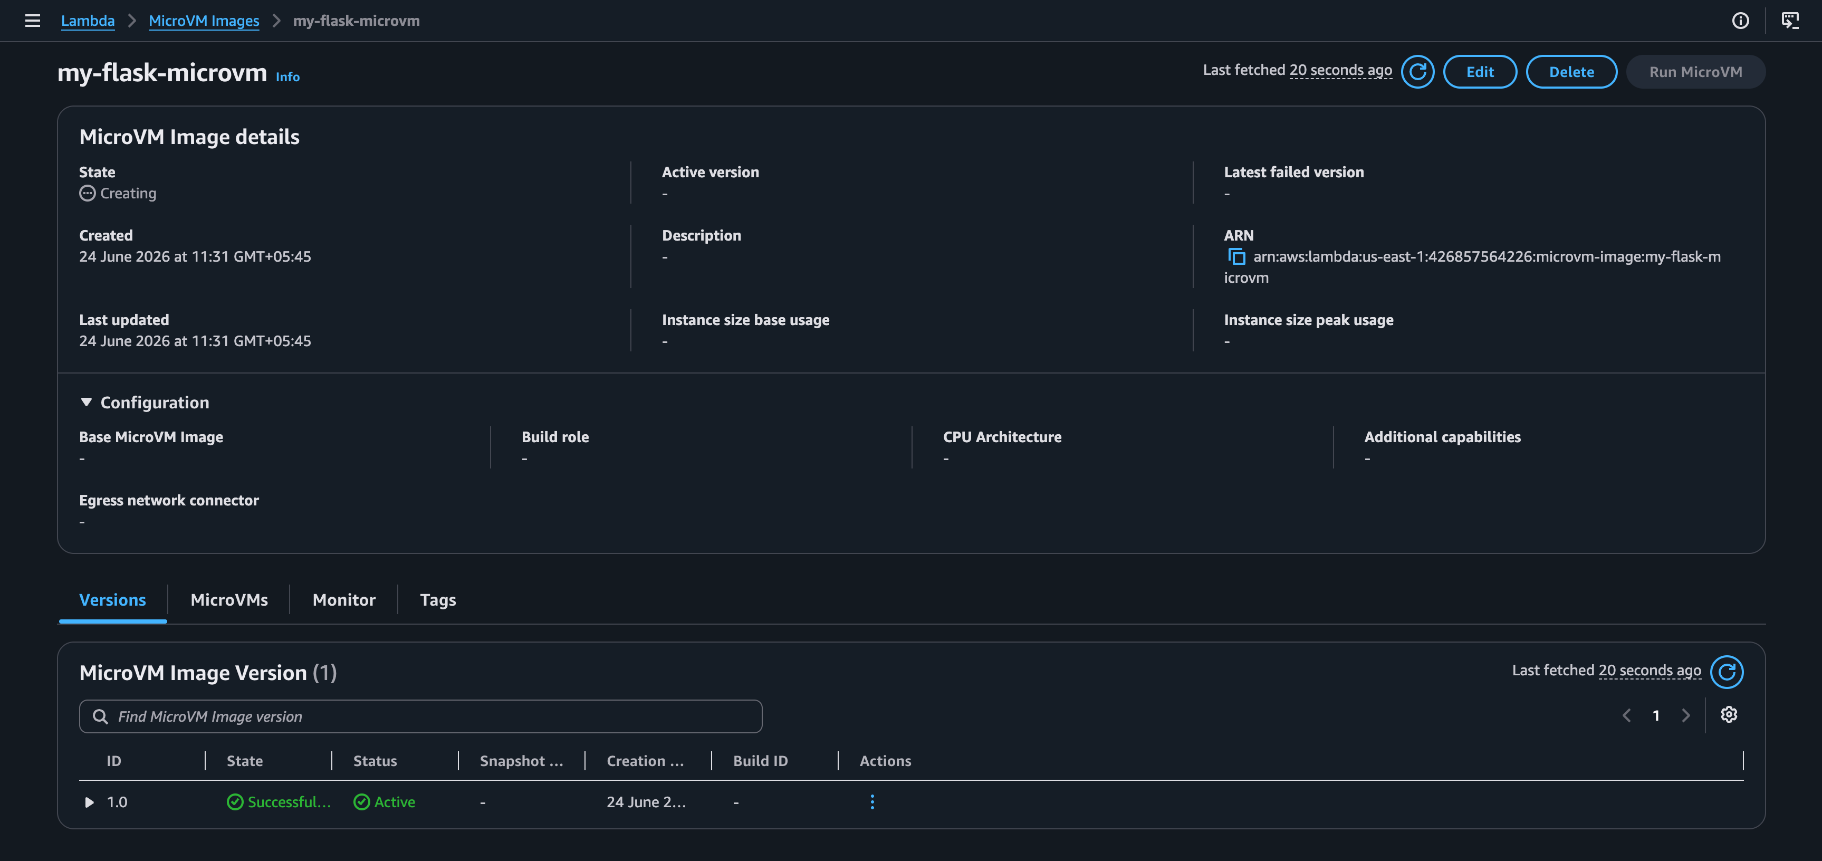Open the actions menu for version 1.0
This screenshot has width=1822, height=861.
pyautogui.click(x=872, y=801)
